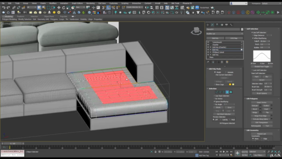
Task: Click the Brush Options button
Action: tap(262, 93)
